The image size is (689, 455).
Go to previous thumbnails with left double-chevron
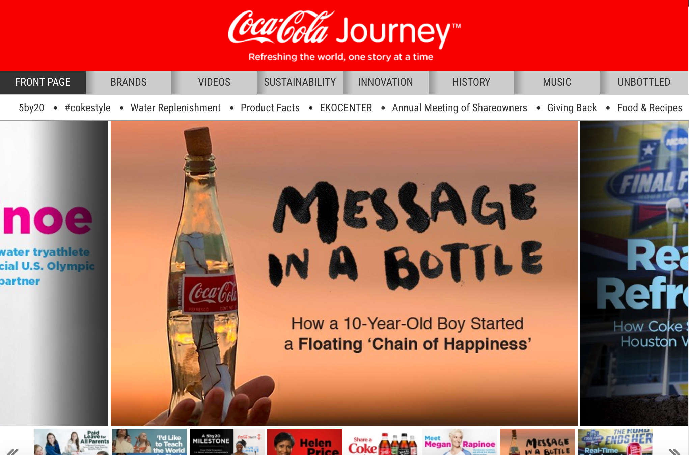click(x=13, y=451)
